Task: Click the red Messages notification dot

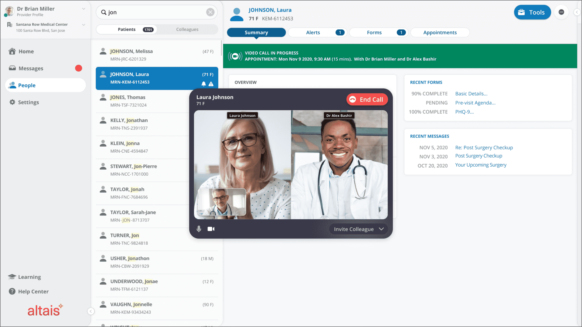Action: (79, 68)
